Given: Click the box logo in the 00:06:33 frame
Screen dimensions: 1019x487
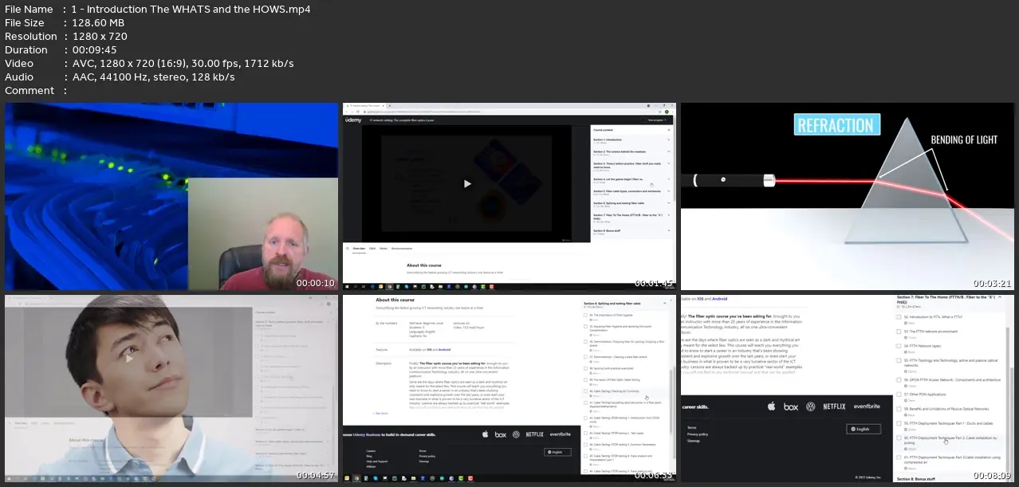Looking at the screenshot, I should (501, 434).
